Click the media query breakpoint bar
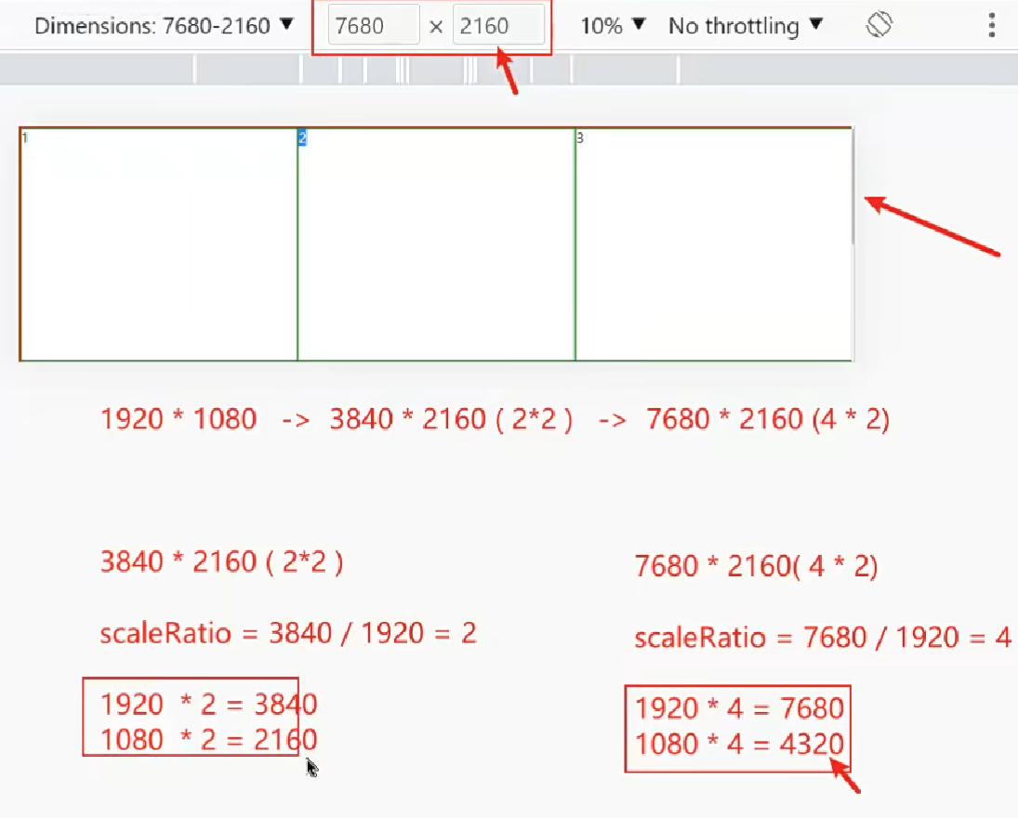This screenshot has width=1018, height=818. (437, 70)
